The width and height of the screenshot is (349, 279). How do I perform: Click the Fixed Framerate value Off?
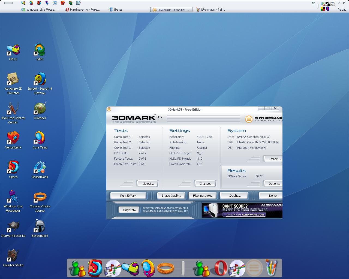coord(199,164)
